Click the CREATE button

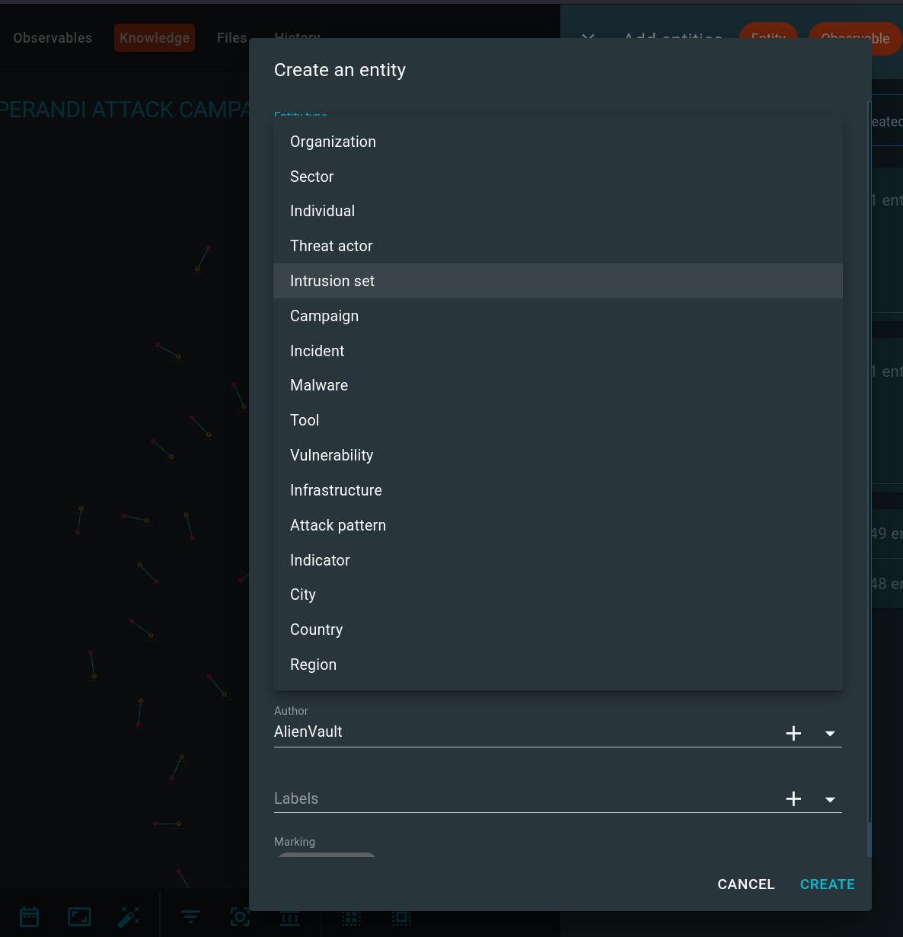tap(828, 884)
